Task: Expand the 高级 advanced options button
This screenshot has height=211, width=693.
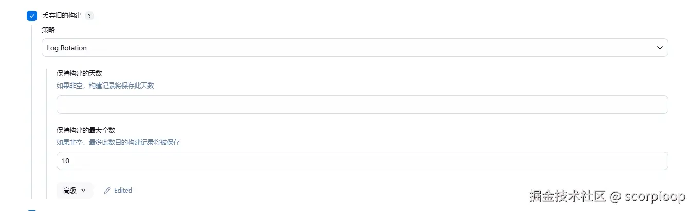Action: [74, 191]
